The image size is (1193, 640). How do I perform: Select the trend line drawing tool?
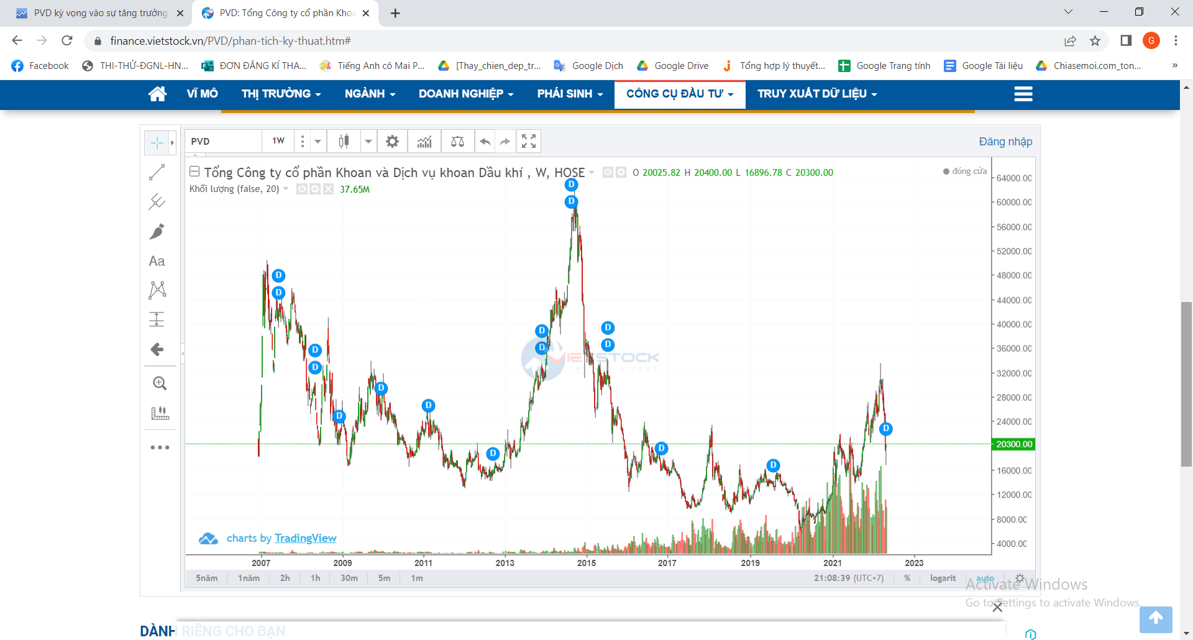[x=157, y=172]
